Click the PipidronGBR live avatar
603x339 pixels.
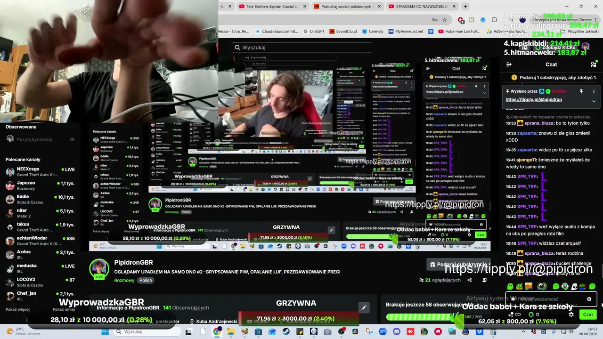coord(99,269)
